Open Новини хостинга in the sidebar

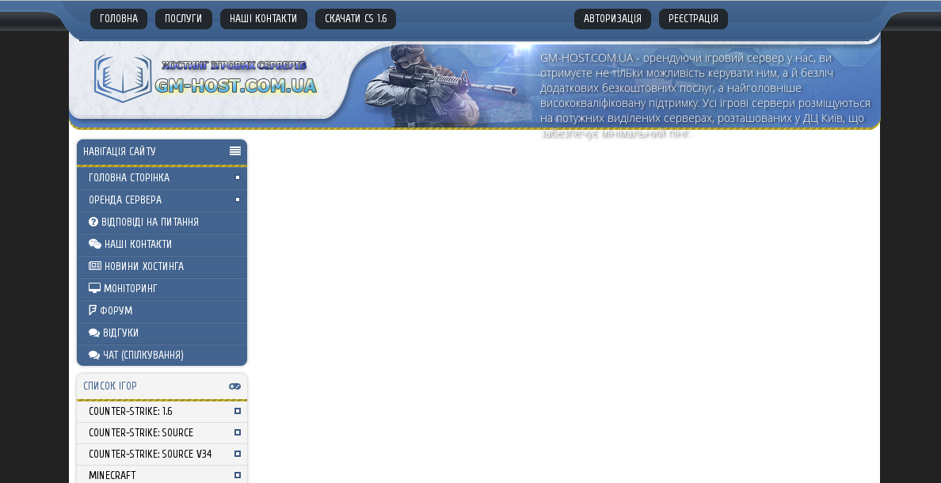[162, 267]
